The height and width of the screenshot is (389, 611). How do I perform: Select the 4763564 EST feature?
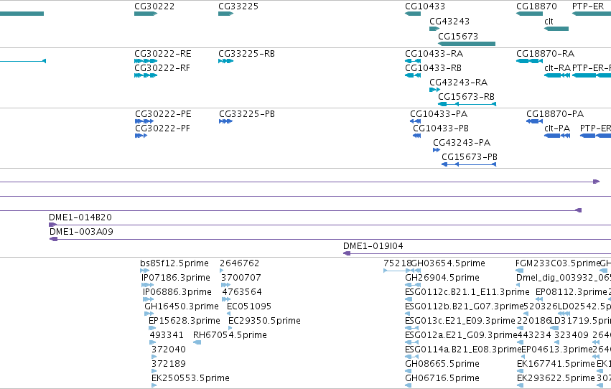[226, 299]
